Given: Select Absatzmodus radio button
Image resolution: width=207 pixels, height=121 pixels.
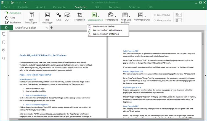Looking at the screenshot, I should point(155,20).
